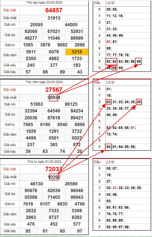
Task: Click date header Thứ sáu ngày 03-05-2024
Action: tap(44, 3)
